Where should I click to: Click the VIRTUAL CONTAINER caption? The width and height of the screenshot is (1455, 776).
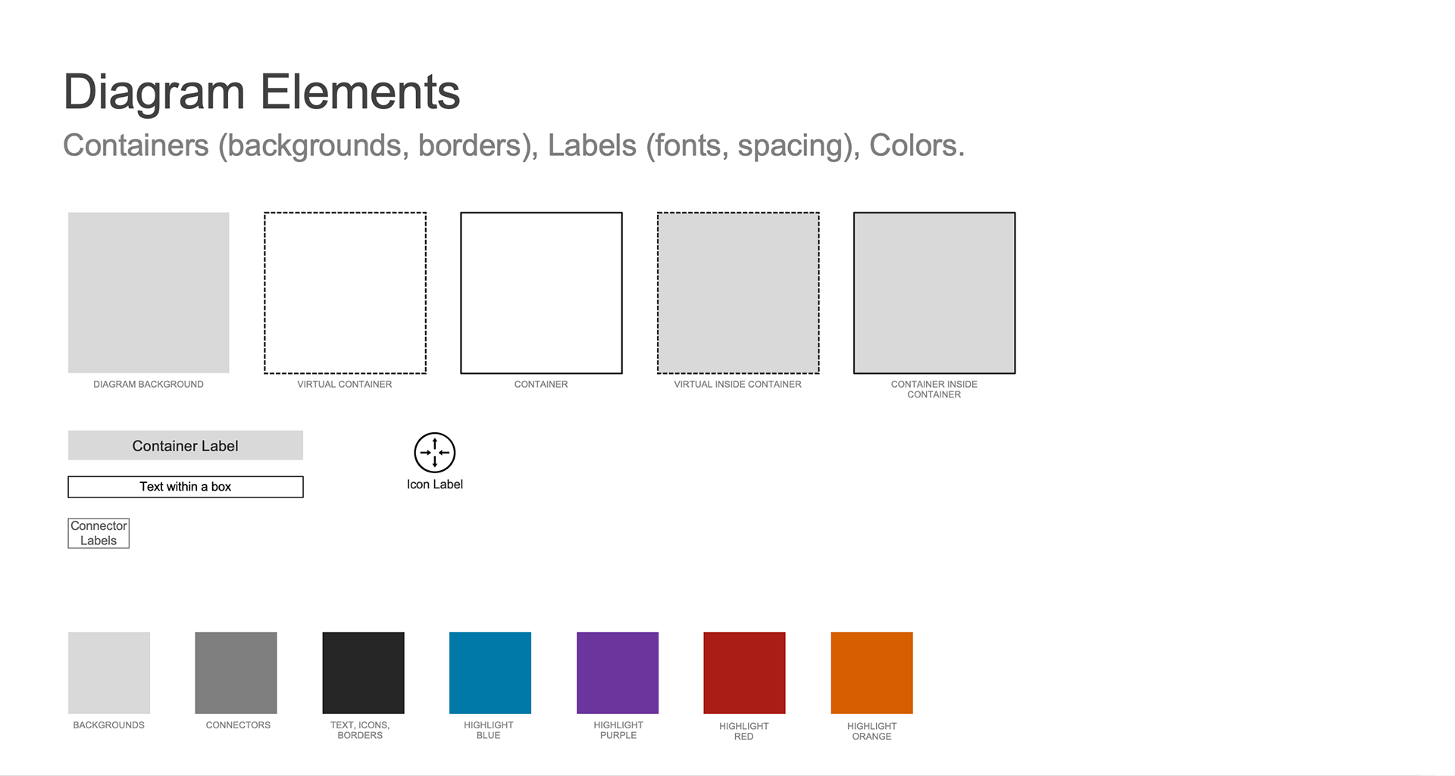(x=345, y=385)
